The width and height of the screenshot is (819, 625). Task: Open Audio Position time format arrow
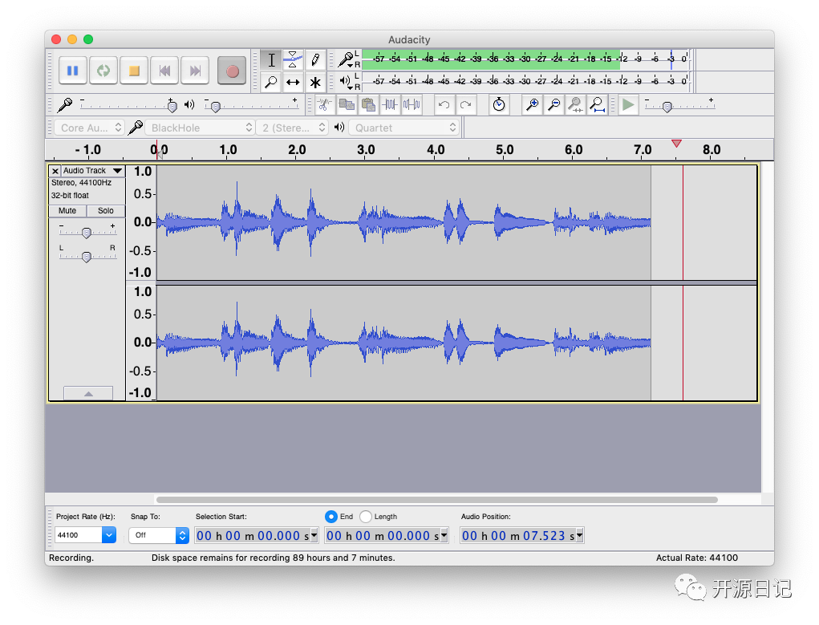[579, 536]
